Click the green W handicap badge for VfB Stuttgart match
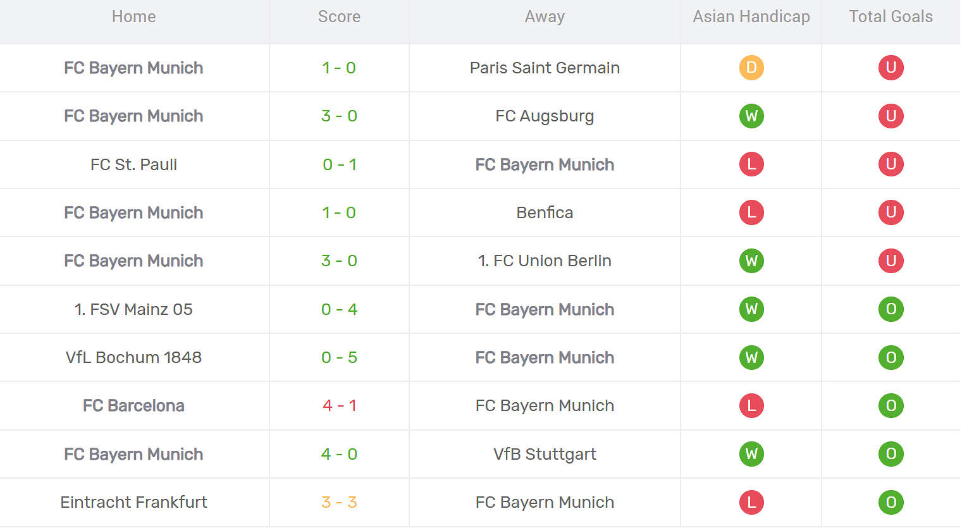Screen dimensions: 962x528 [x=751, y=454]
